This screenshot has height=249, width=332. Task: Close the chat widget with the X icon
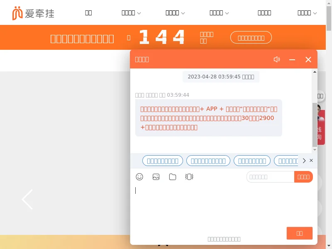tap(308, 59)
